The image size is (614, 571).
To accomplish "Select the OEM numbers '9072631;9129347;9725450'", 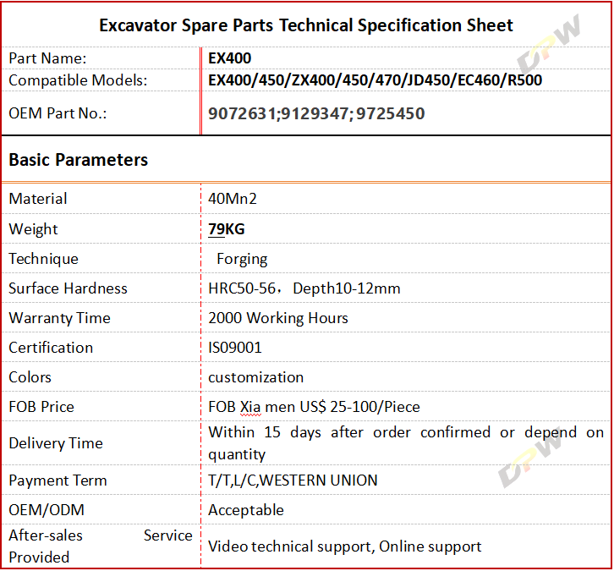I will [x=316, y=114].
